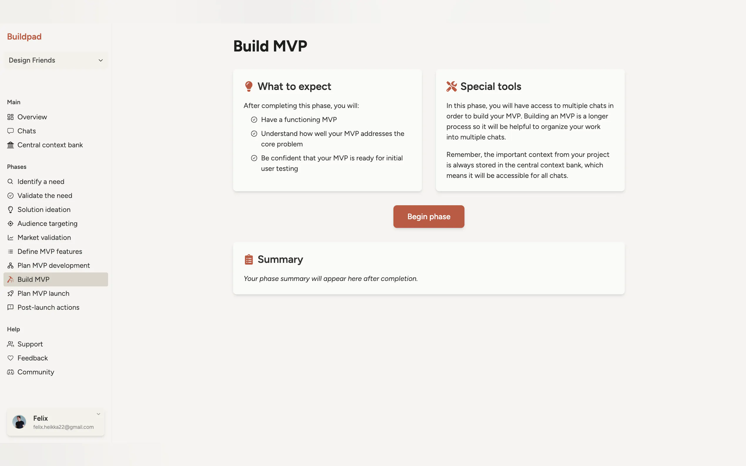Click the Identify a need magnifier icon
Viewport: 746px width, 466px height.
11,182
